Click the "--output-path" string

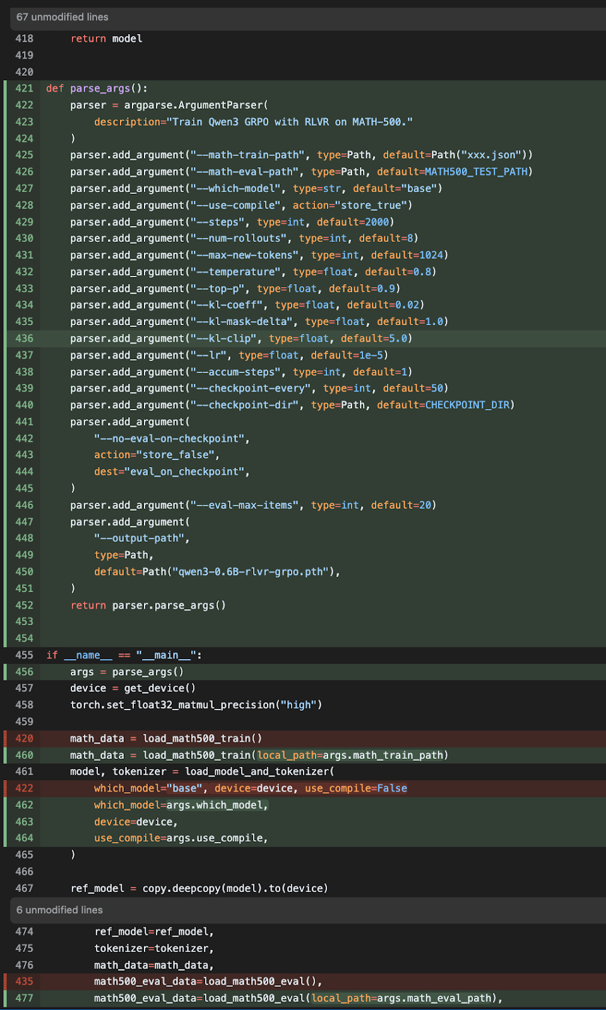point(140,538)
